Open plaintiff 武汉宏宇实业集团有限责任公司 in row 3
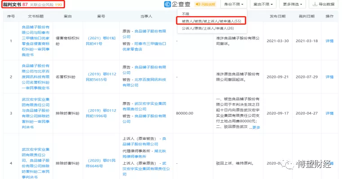This screenshot has height=179, width=342. point(144,106)
